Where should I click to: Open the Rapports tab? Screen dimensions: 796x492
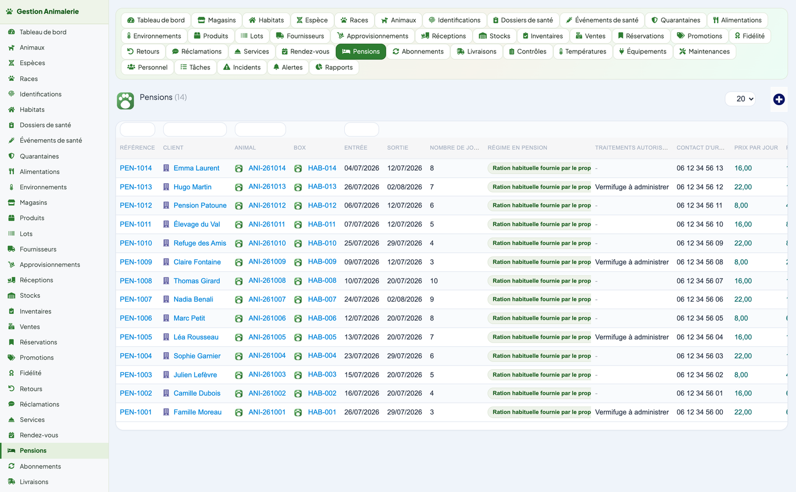point(334,68)
